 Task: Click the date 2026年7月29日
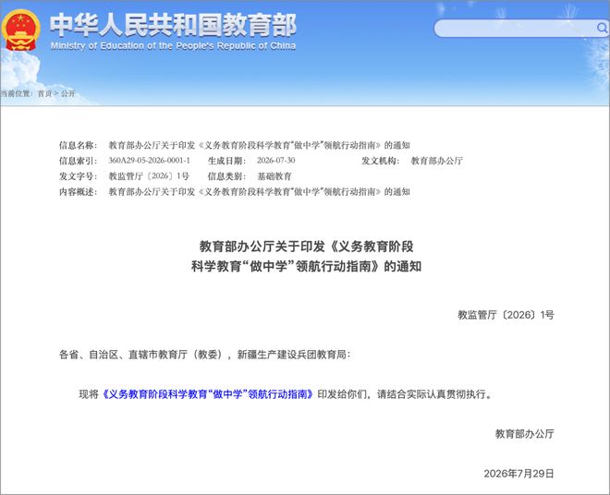tap(518, 474)
